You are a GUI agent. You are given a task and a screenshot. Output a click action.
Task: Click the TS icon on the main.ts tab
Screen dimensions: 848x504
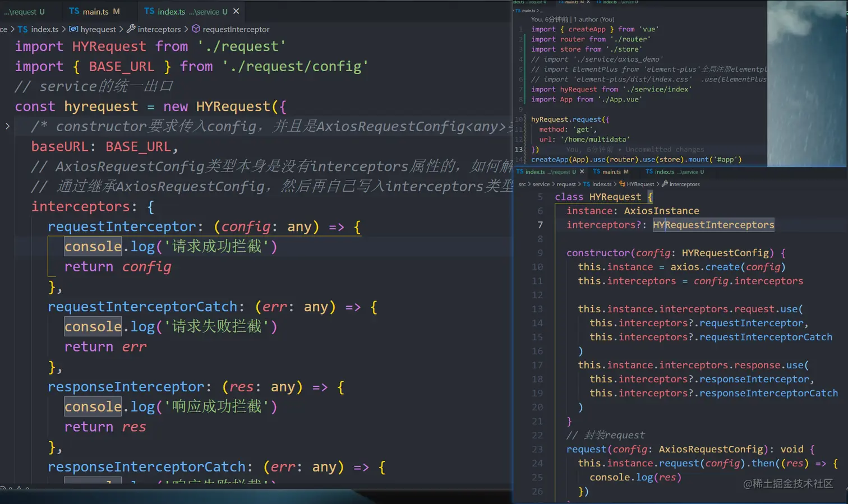pos(73,11)
